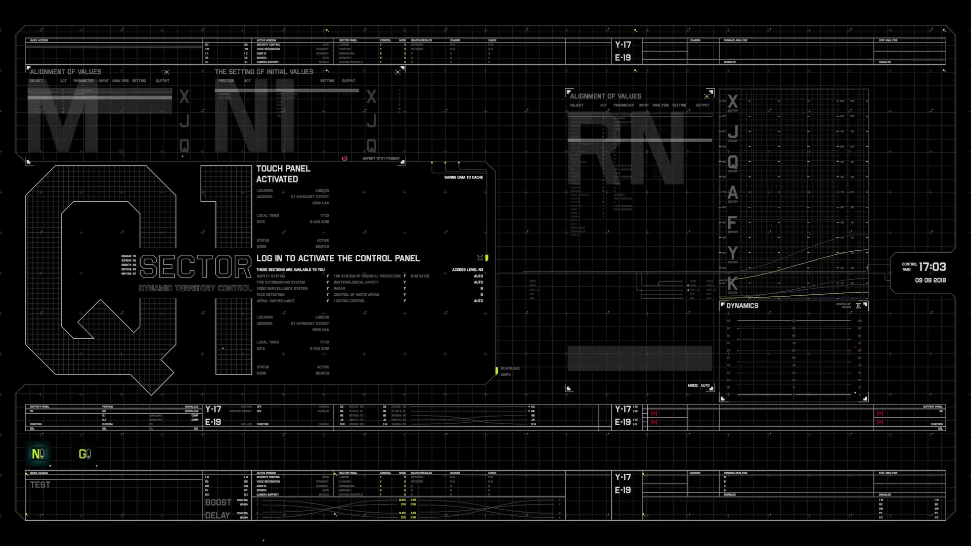
Task: Click red record circle near Import RTXT Format
Action: [344, 158]
